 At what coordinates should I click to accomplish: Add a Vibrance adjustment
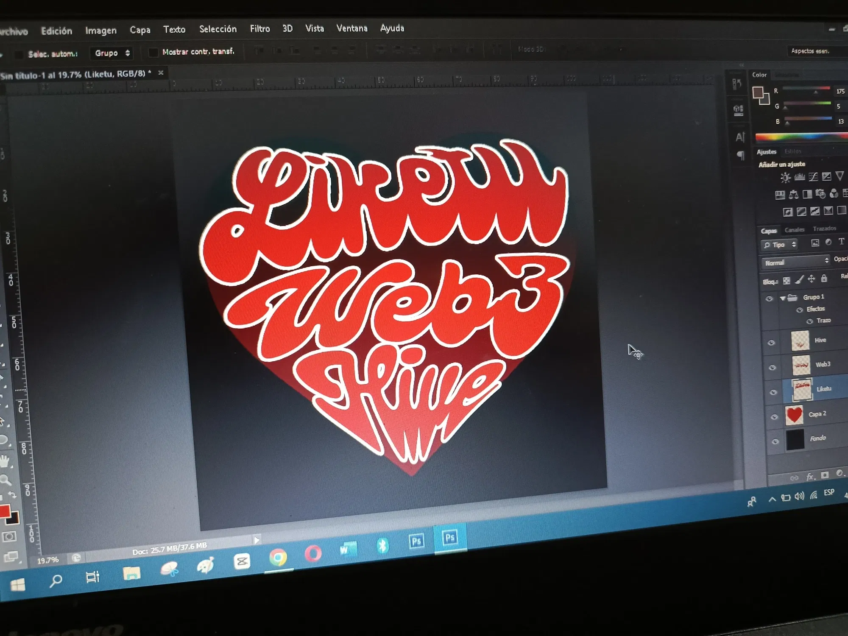[840, 176]
